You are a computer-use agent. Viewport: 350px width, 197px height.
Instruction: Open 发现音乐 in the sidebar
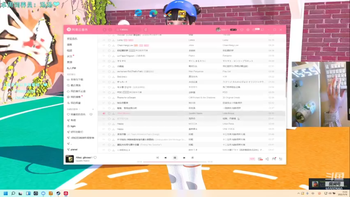[x=72, y=39]
